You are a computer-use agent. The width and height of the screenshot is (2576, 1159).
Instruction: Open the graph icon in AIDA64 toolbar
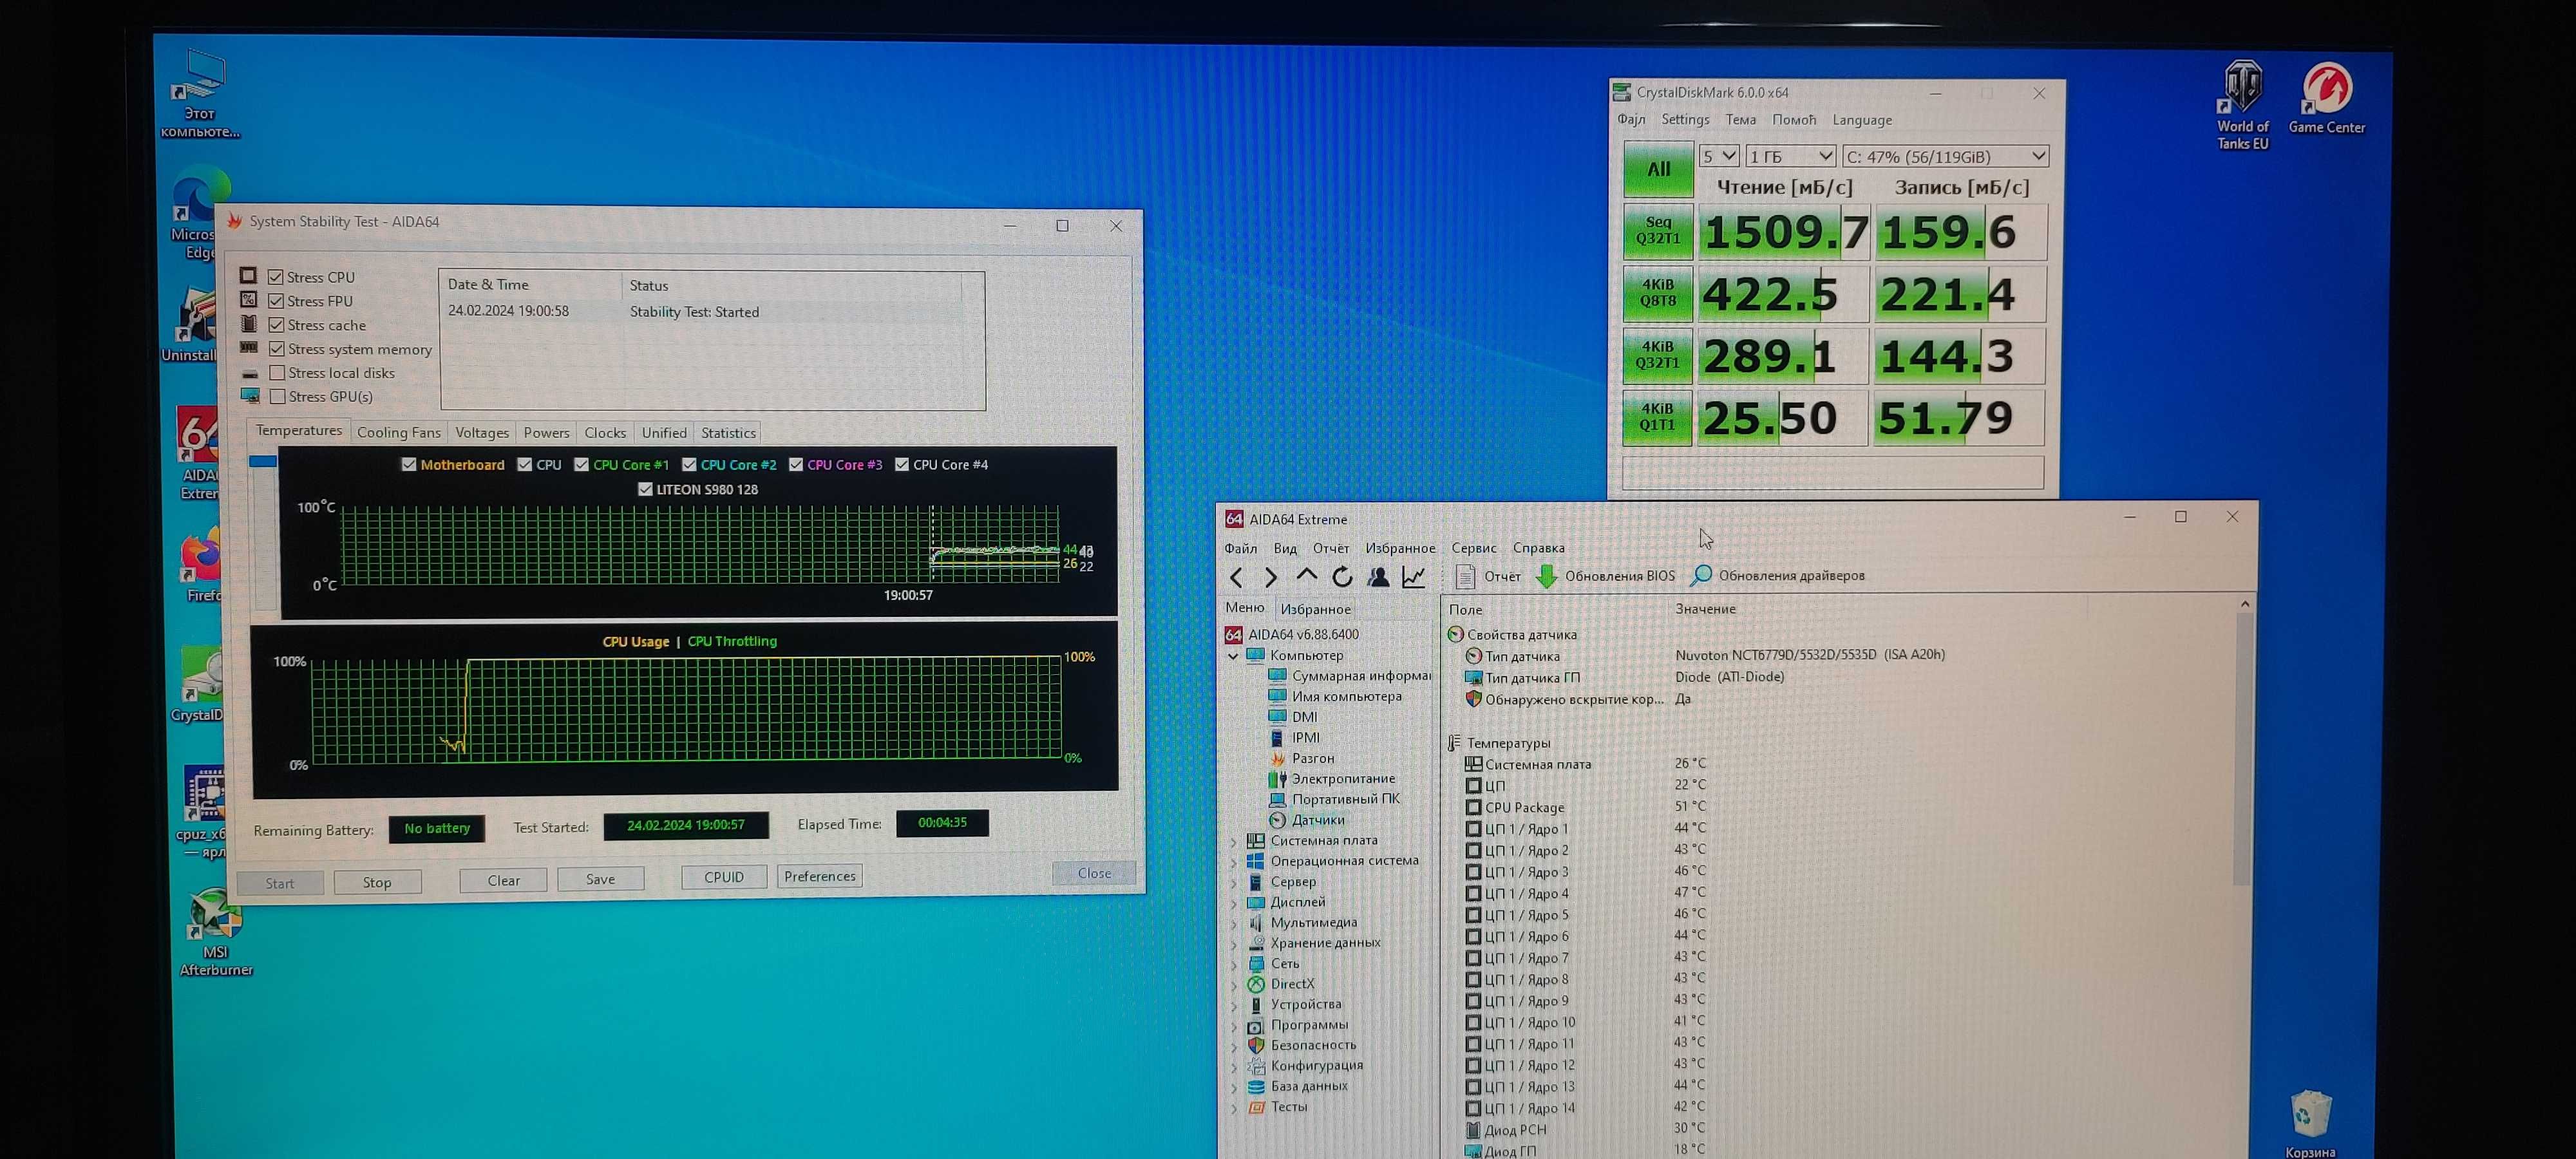click(1414, 576)
